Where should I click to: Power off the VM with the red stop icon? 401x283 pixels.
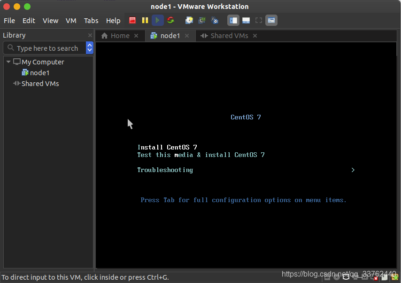[132, 20]
